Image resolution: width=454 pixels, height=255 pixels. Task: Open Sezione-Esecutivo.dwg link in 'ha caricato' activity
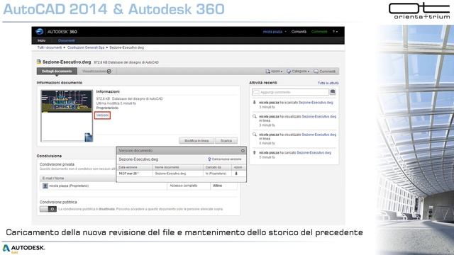pyautogui.click(x=314, y=152)
